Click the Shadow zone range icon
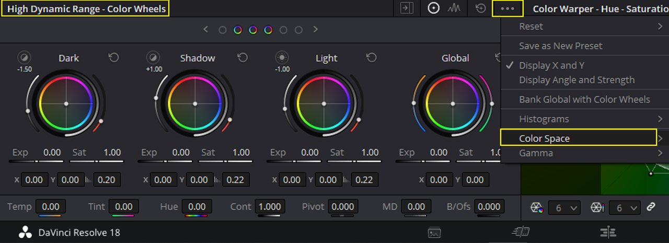 point(153,57)
